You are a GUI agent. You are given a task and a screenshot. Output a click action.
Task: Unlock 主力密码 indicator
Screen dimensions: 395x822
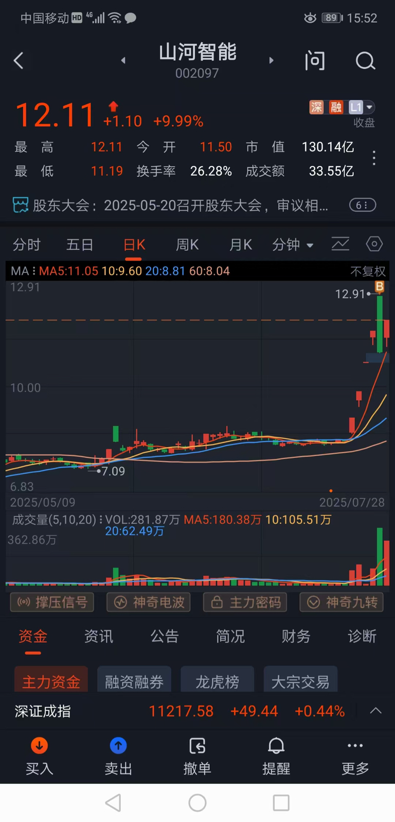[245, 602]
